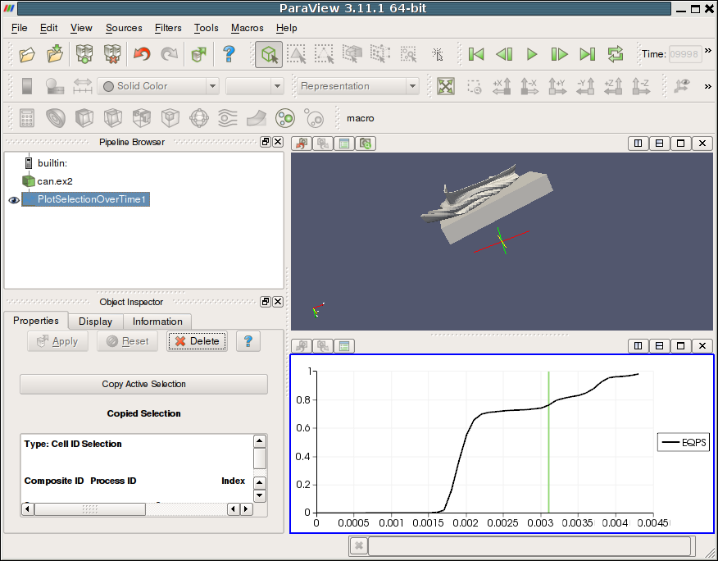Switch to the Display tab
Screen dimensions: 718x561
click(x=95, y=322)
